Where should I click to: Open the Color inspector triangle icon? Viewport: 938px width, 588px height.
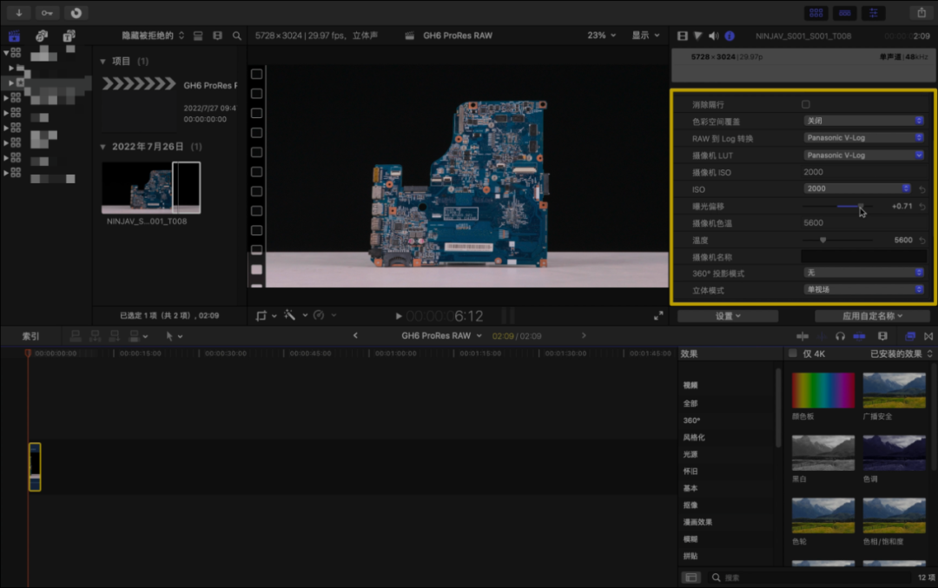pyautogui.click(x=698, y=36)
